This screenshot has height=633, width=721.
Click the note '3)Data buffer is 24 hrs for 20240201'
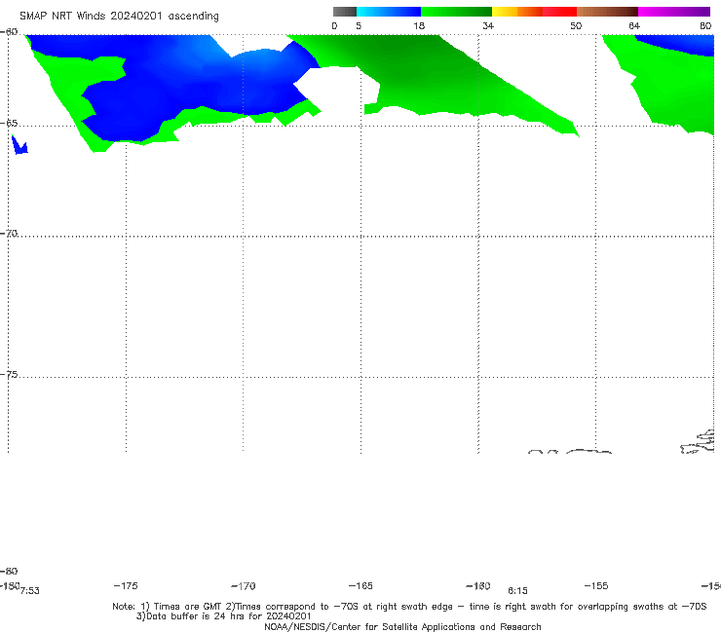click(x=223, y=616)
